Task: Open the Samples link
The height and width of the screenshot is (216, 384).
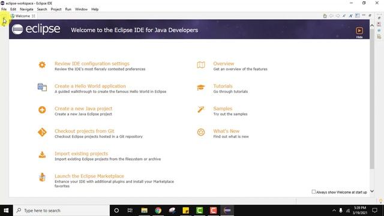Action: point(223,109)
